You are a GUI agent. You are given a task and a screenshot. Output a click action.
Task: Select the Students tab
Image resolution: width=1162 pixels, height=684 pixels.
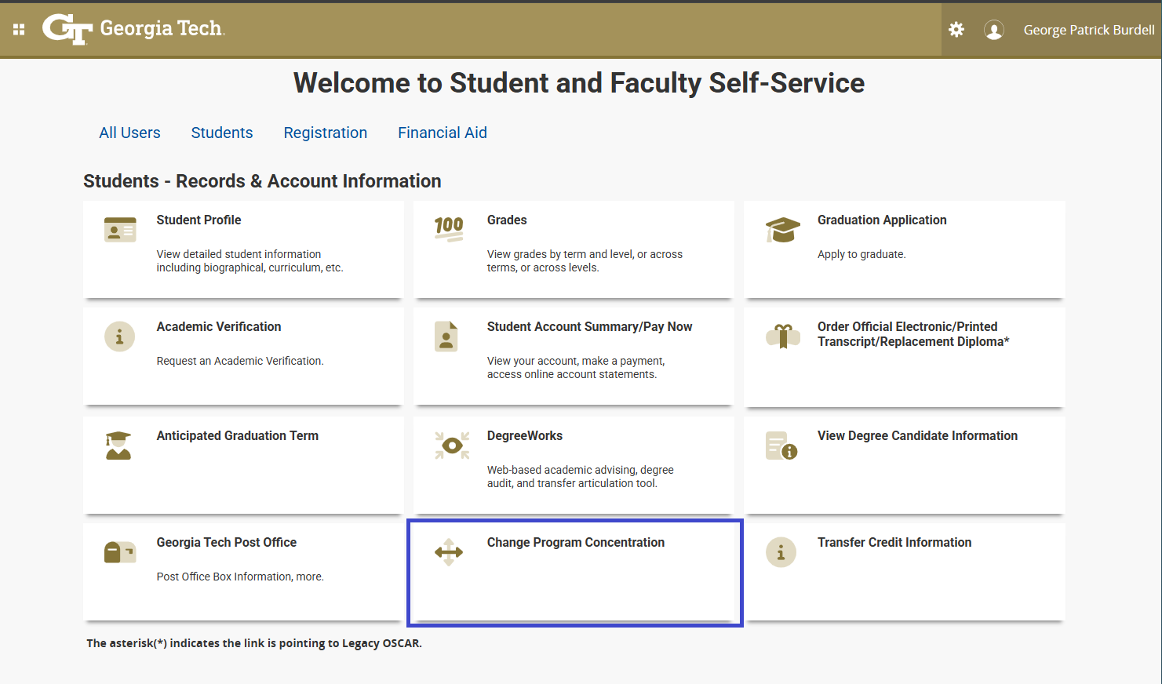pyautogui.click(x=222, y=133)
